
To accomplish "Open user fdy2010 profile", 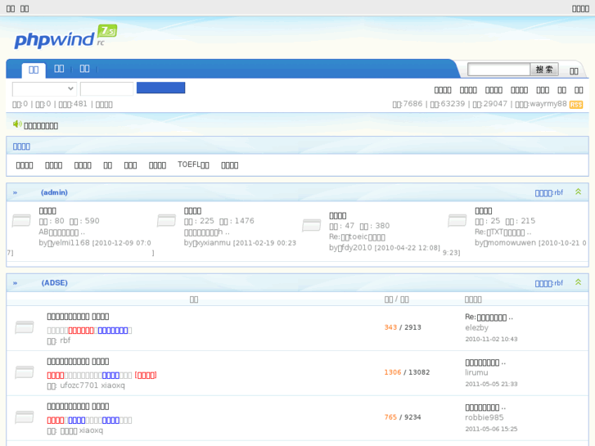I will coord(355,248).
